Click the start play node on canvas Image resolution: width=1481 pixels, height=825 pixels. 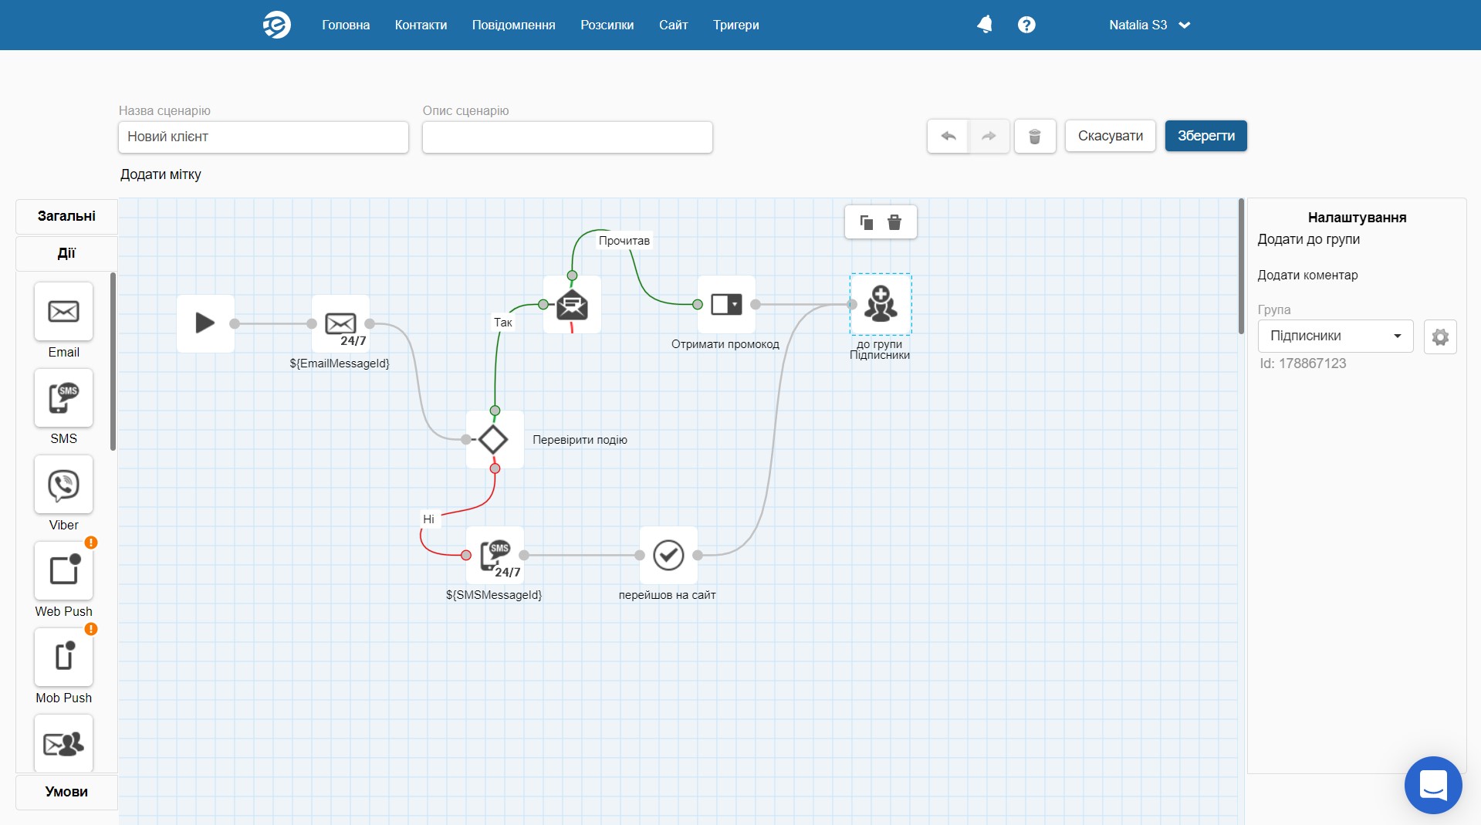coord(205,323)
